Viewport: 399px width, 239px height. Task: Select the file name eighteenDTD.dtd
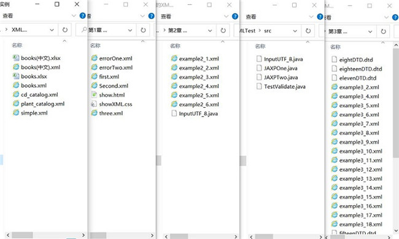click(x=360, y=69)
